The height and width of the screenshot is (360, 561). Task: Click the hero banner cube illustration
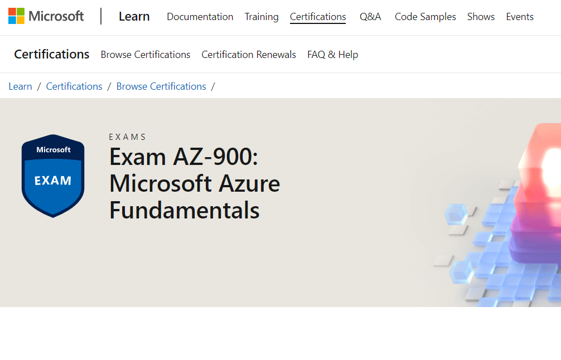point(502,223)
